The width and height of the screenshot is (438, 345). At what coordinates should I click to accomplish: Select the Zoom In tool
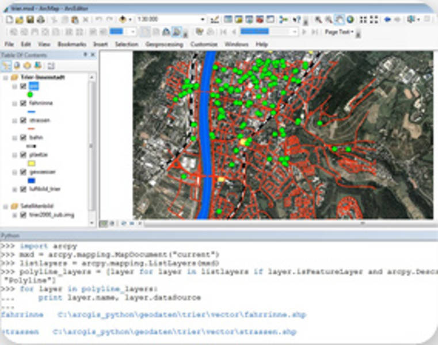pos(318,19)
